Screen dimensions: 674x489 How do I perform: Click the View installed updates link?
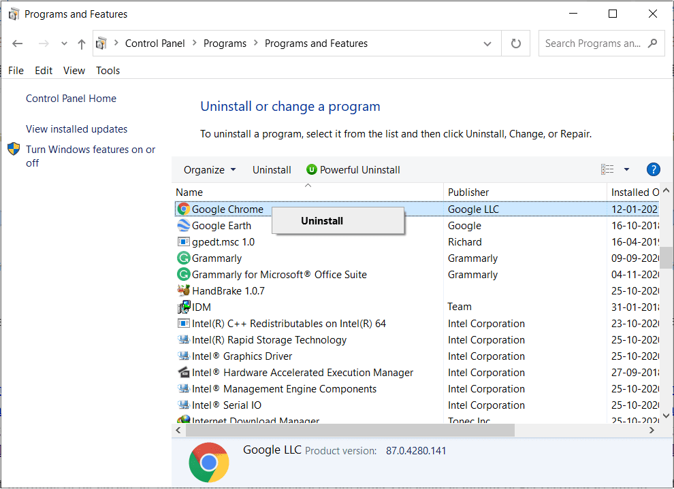[76, 129]
